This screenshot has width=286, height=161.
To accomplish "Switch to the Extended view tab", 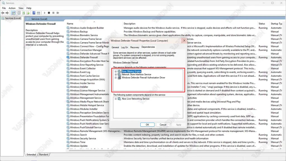I will 31,155.
